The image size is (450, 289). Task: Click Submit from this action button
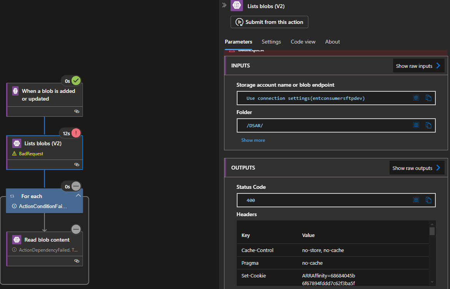coord(269,22)
